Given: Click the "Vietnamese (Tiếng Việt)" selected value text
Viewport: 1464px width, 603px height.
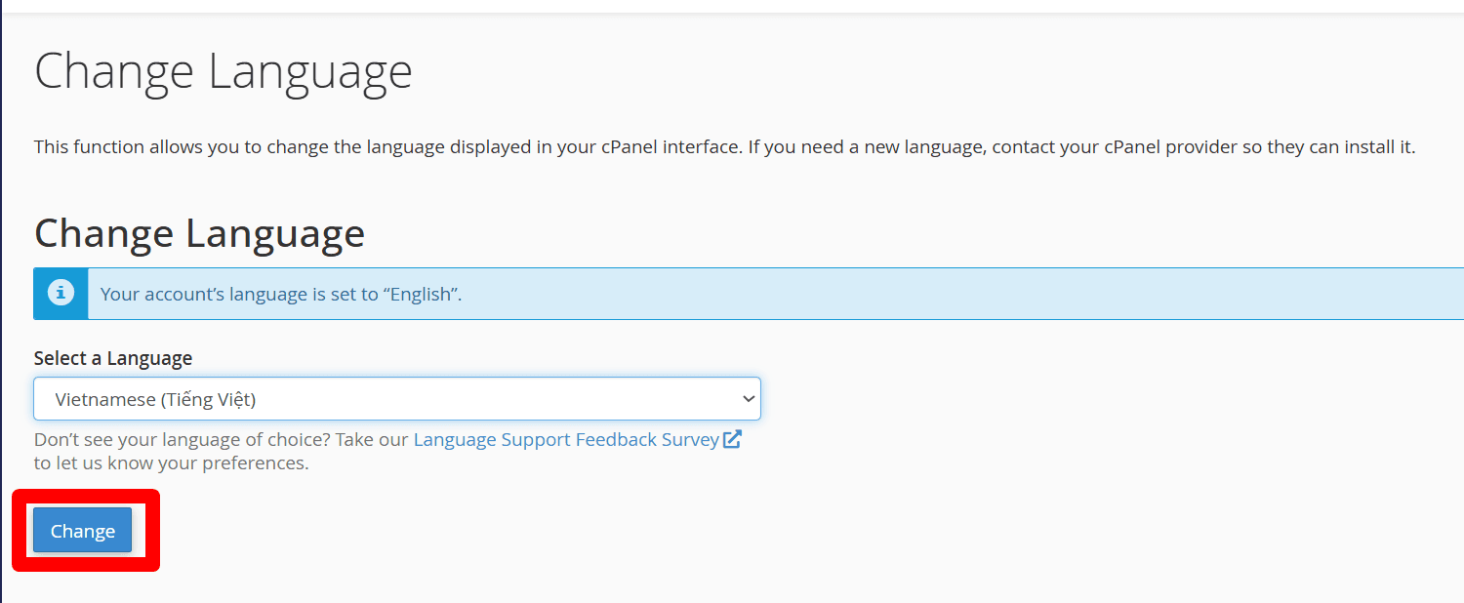Looking at the screenshot, I should (155, 399).
